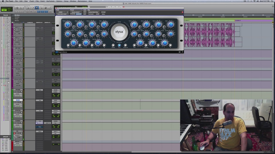Click the left channel Thresh knob
This screenshot has width=275, height=154.
pyautogui.click(x=68, y=25)
